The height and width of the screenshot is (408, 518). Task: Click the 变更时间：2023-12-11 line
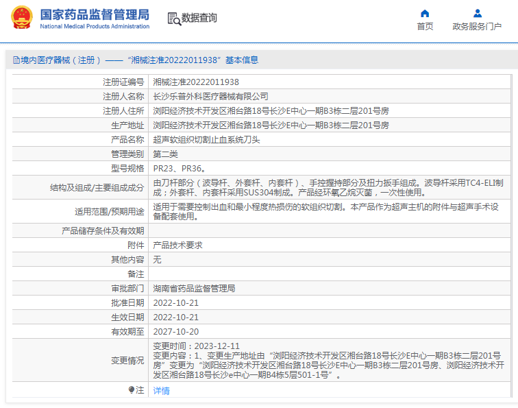pyautogui.click(x=196, y=346)
